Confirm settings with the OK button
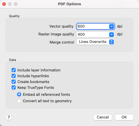This screenshot has height=126, width=139. [x=124, y=117]
